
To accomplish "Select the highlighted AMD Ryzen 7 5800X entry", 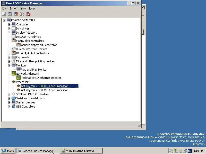I will click(49, 86).
